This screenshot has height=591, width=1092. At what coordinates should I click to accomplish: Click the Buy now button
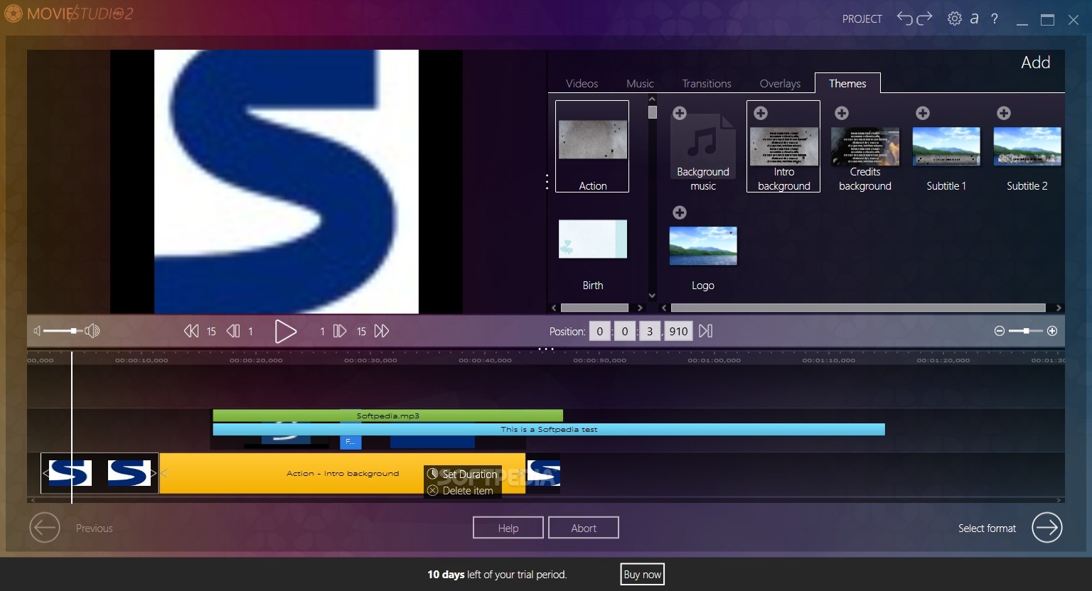point(642,574)
